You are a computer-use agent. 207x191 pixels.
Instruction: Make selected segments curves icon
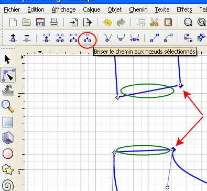168,38
